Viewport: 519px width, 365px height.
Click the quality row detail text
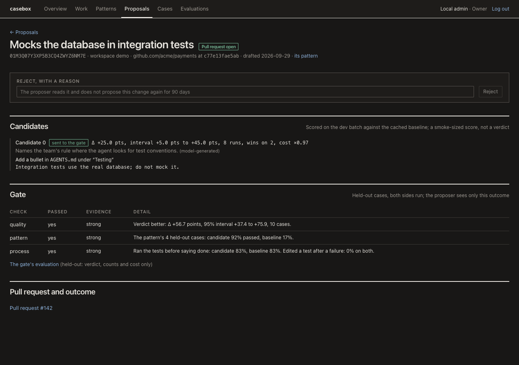pos(212,224)
